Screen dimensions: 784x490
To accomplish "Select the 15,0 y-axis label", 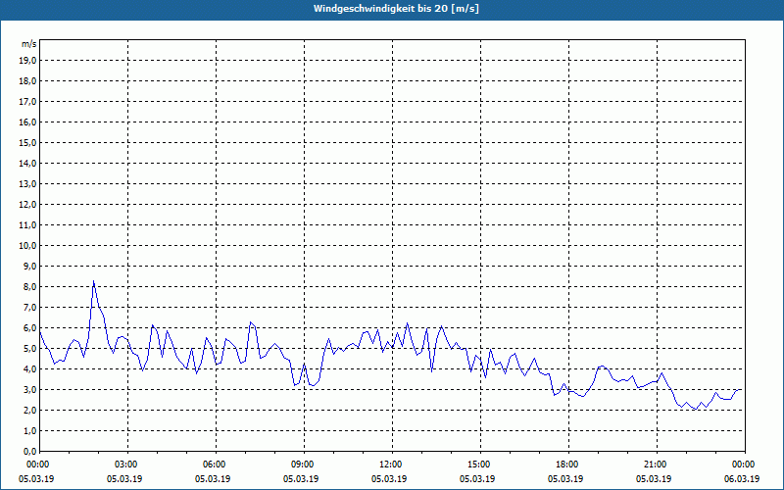I will click(x=27, y=142).
